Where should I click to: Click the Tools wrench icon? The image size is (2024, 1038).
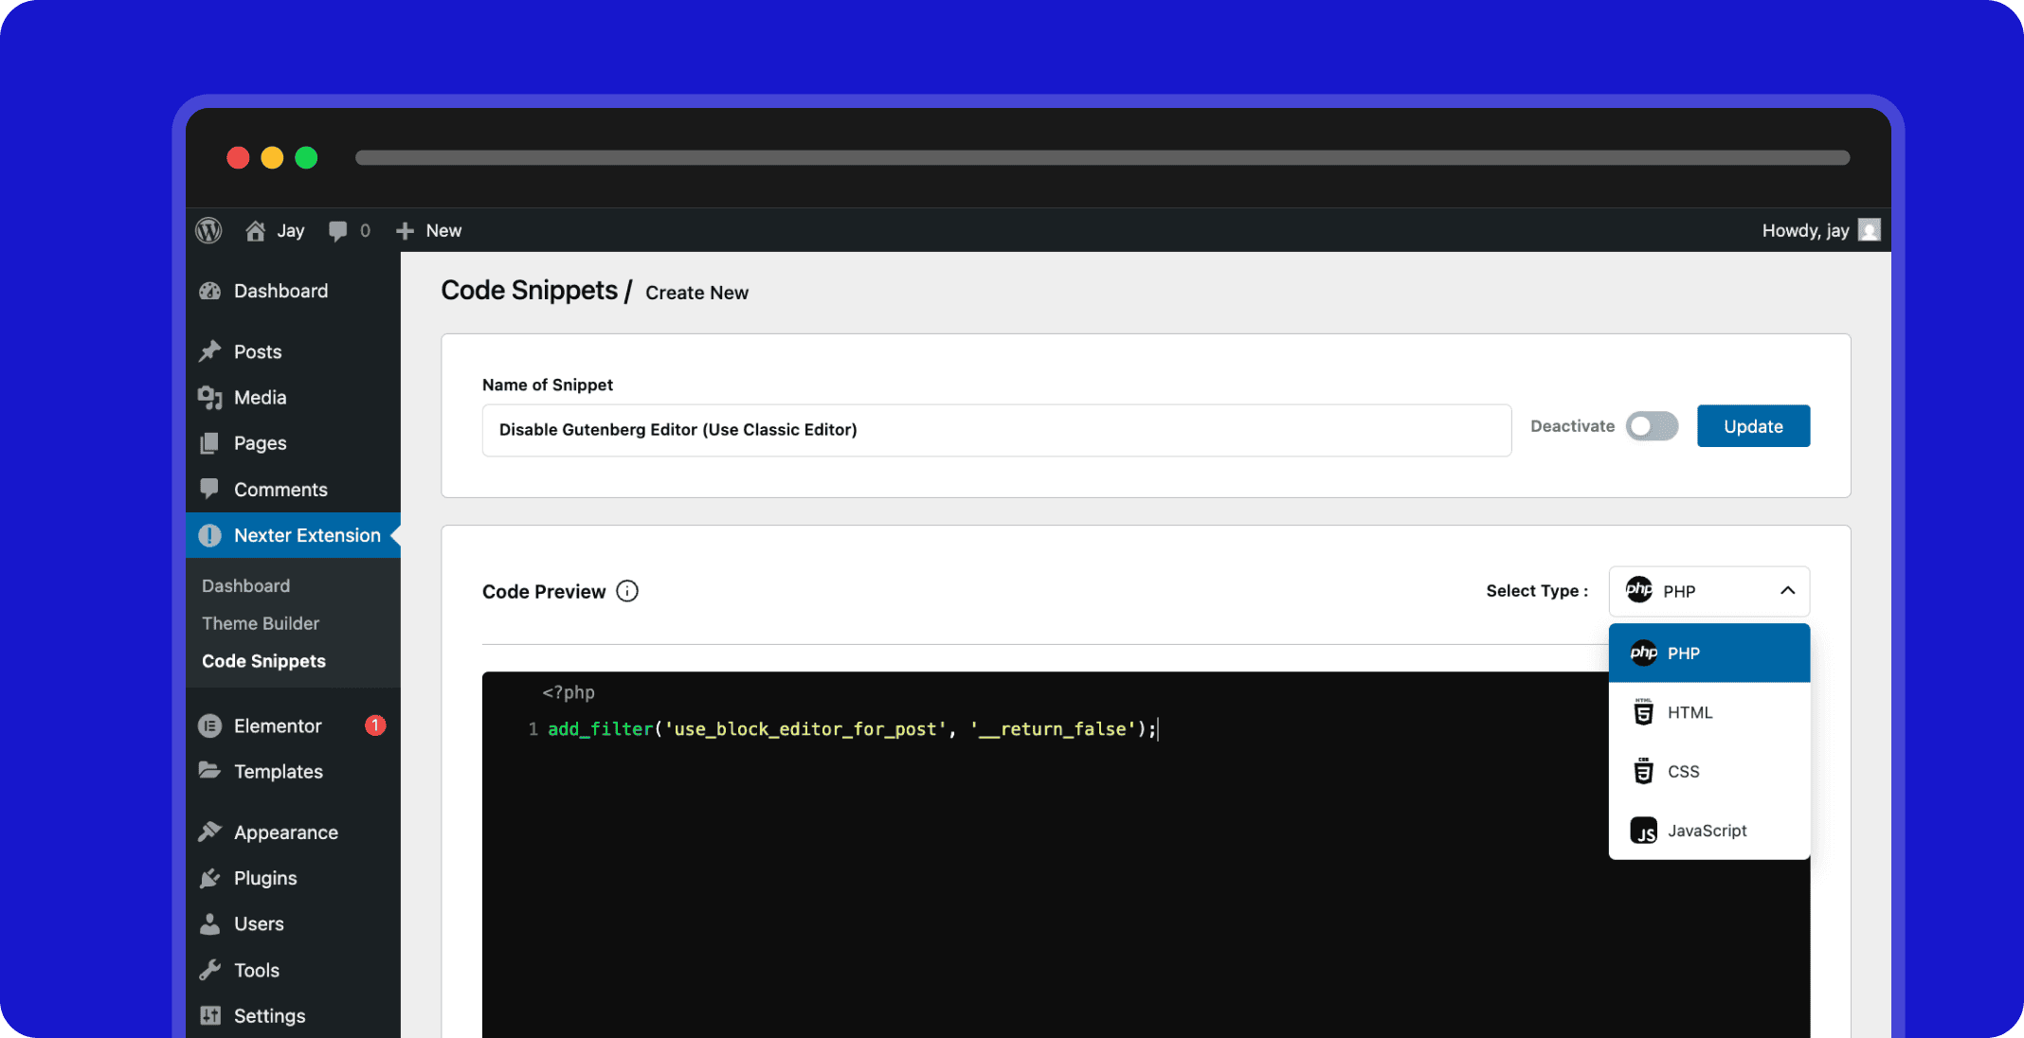(x=209, y=970)
